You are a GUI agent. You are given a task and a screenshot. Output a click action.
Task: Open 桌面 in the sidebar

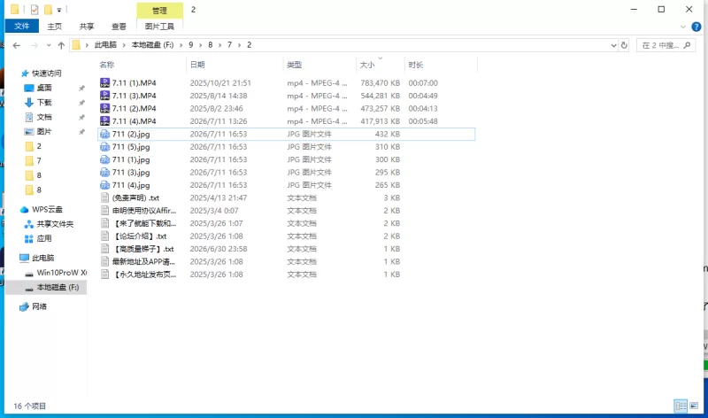[44, 88]
